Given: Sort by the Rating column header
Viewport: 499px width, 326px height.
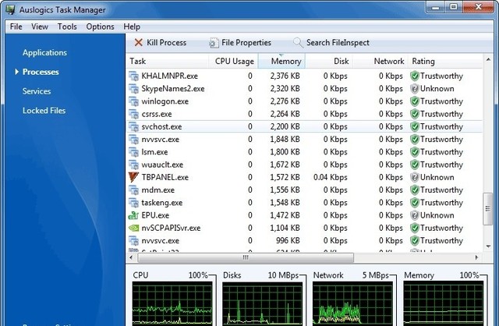Looking at the screenshot, I should (445, 61).
